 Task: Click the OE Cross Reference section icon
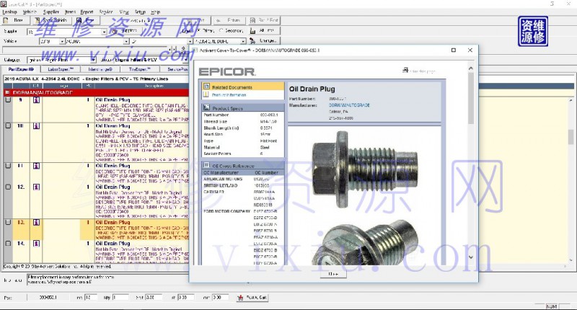(206, 165)
